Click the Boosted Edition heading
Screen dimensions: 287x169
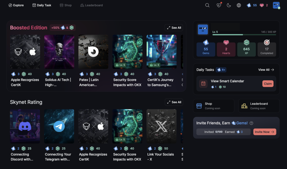(x=28, y=28)
